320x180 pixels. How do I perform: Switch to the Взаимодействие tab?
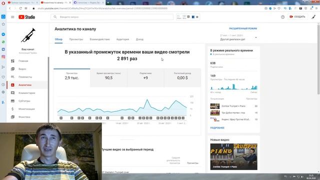tap(100, 39)
